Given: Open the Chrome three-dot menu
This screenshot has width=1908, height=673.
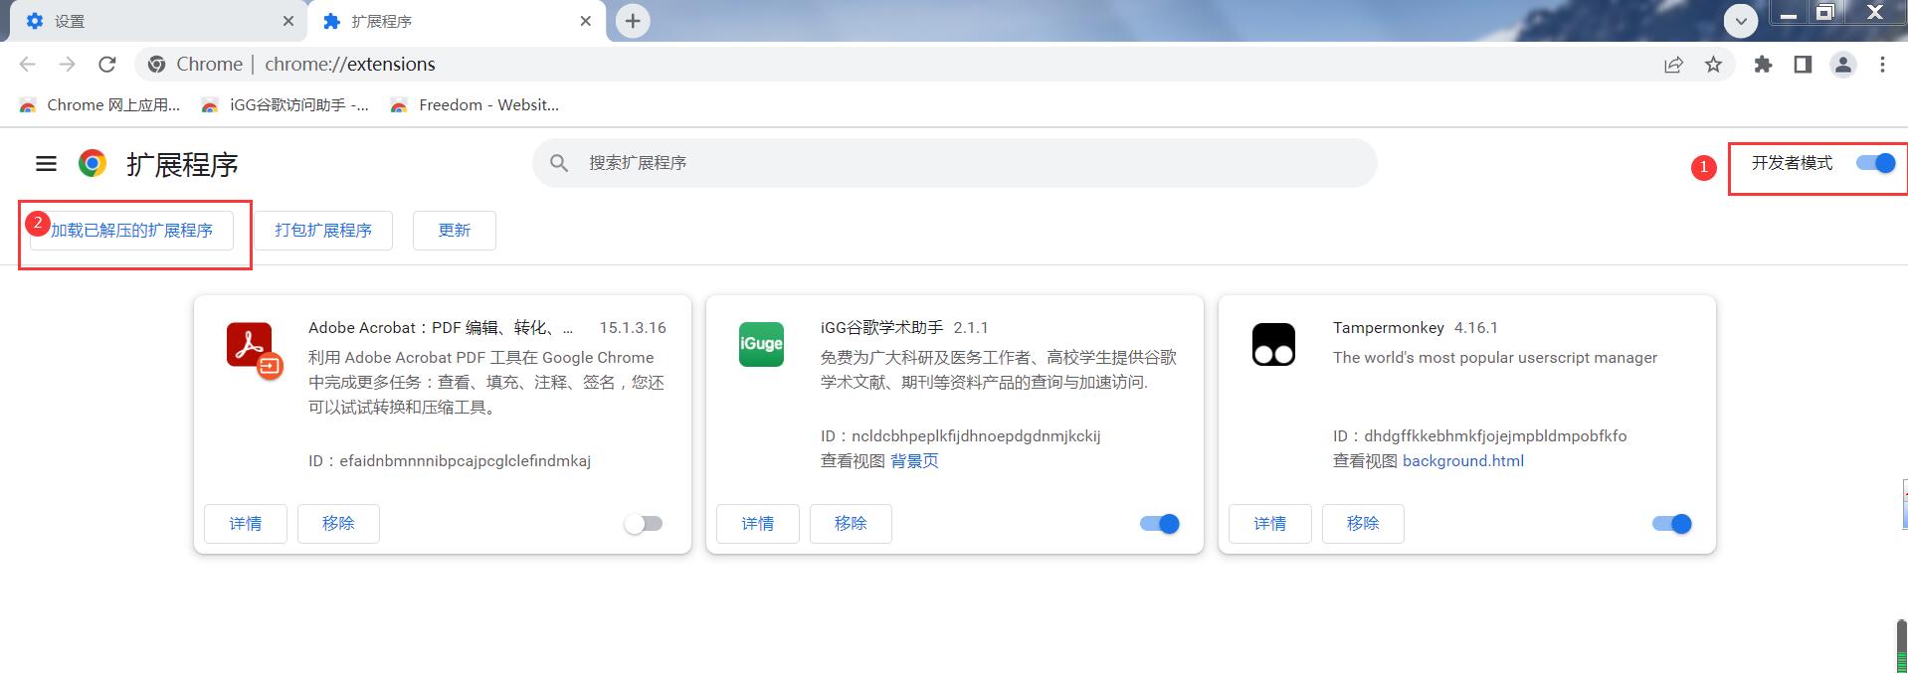Looking at the screenshot, I should (1882, 65).
